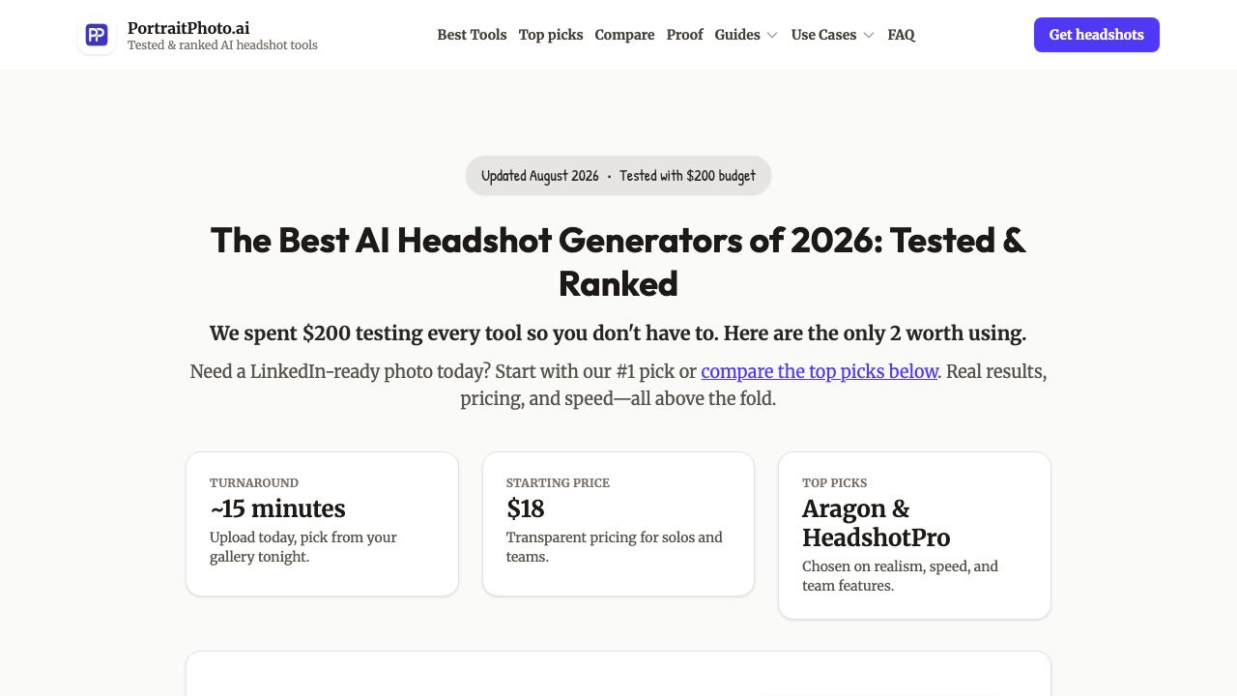The height and width of the screenshot is (696, 1237).
Task: Click the TOP PICKS card label
Action: (x=835, y=482)
